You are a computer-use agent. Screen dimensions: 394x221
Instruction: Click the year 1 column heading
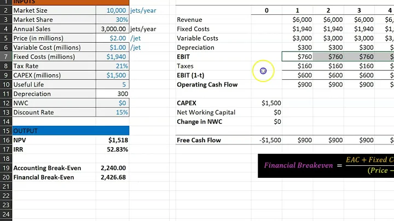point(298,10)
